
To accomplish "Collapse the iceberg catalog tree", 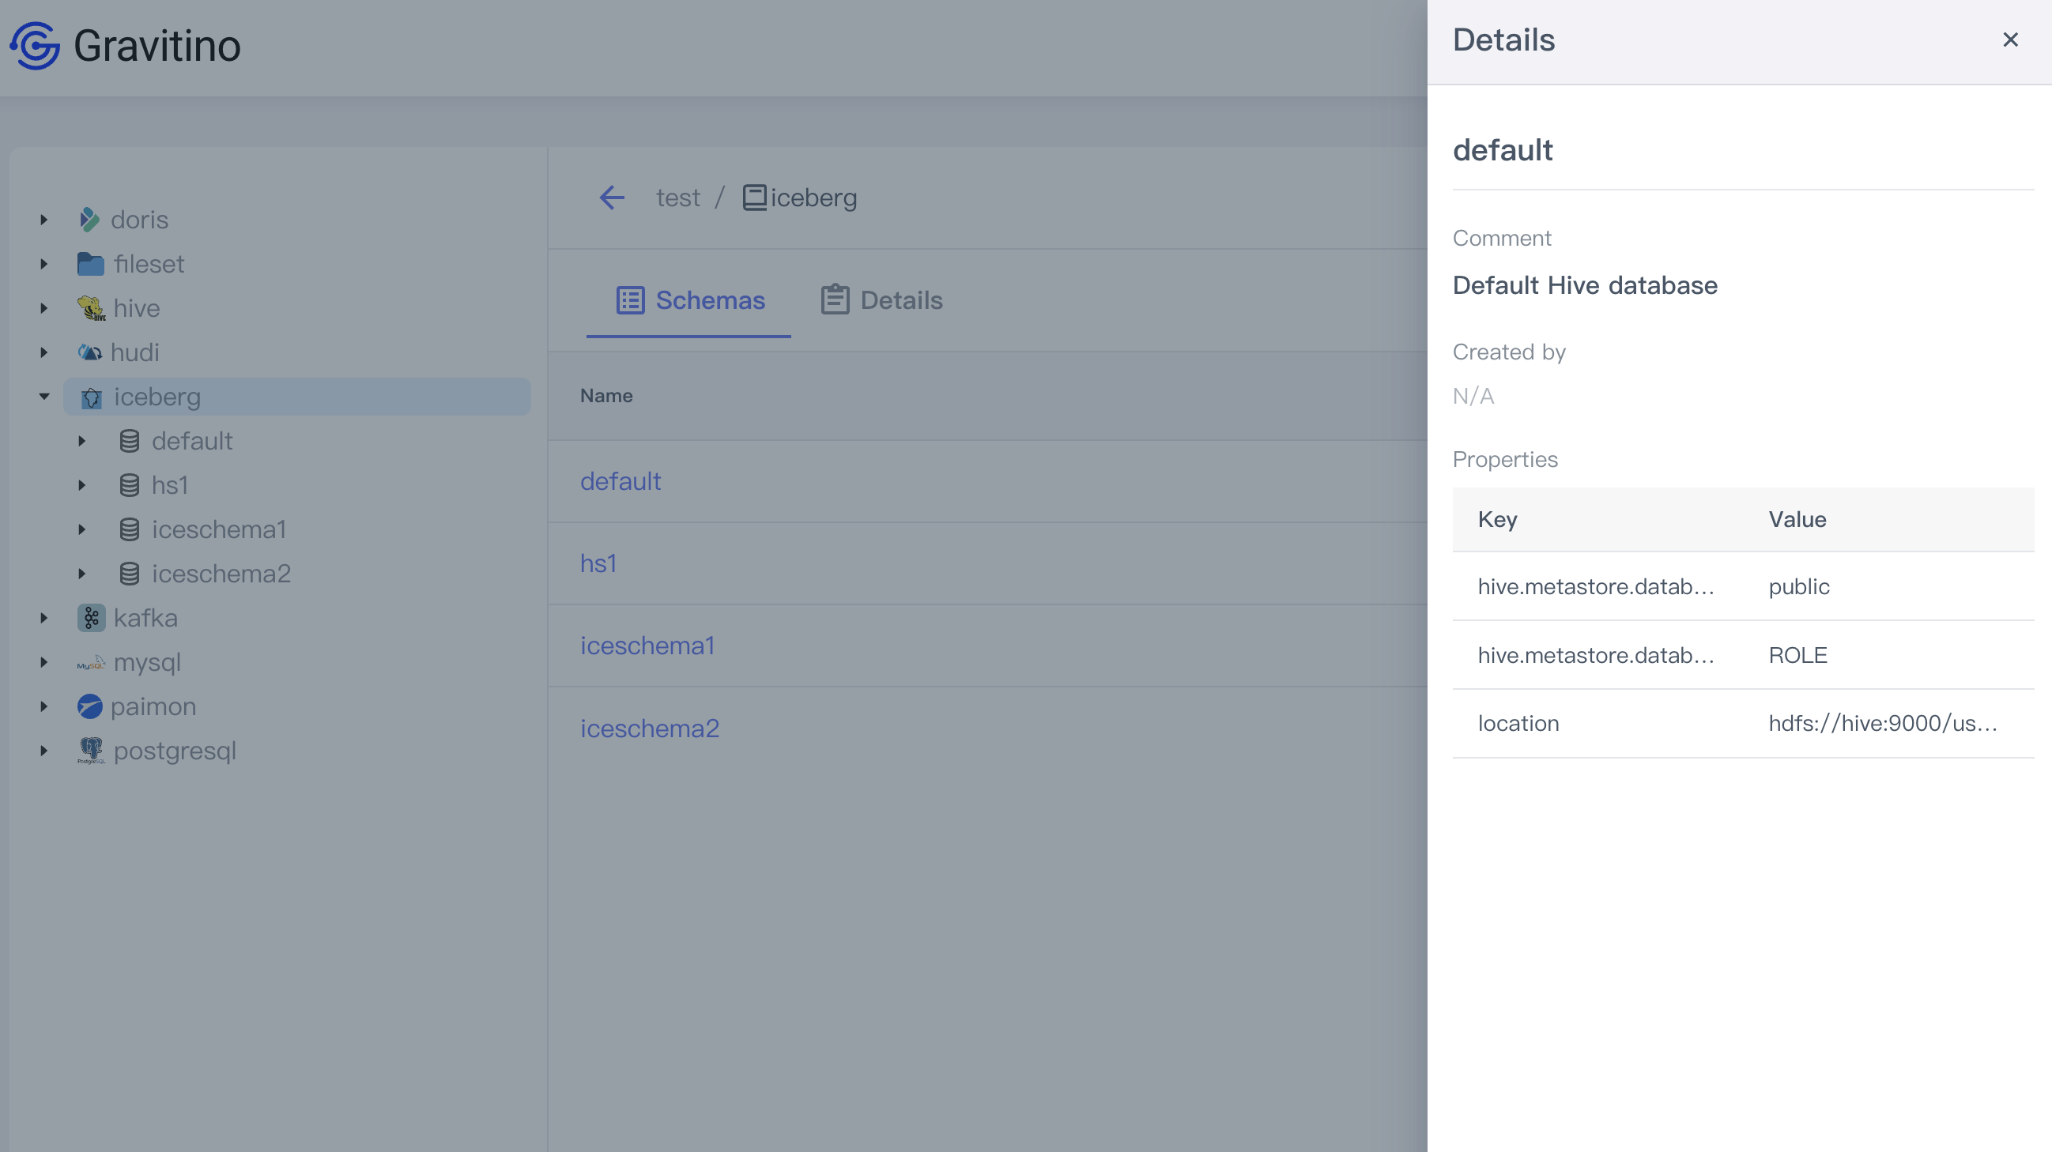I will click(x=43, y=397).
